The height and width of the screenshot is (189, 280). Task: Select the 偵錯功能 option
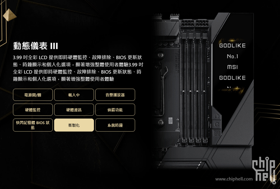click(115, 110)
